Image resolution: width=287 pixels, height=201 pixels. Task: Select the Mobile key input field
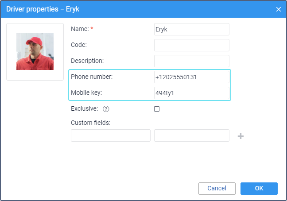(191, 93)
